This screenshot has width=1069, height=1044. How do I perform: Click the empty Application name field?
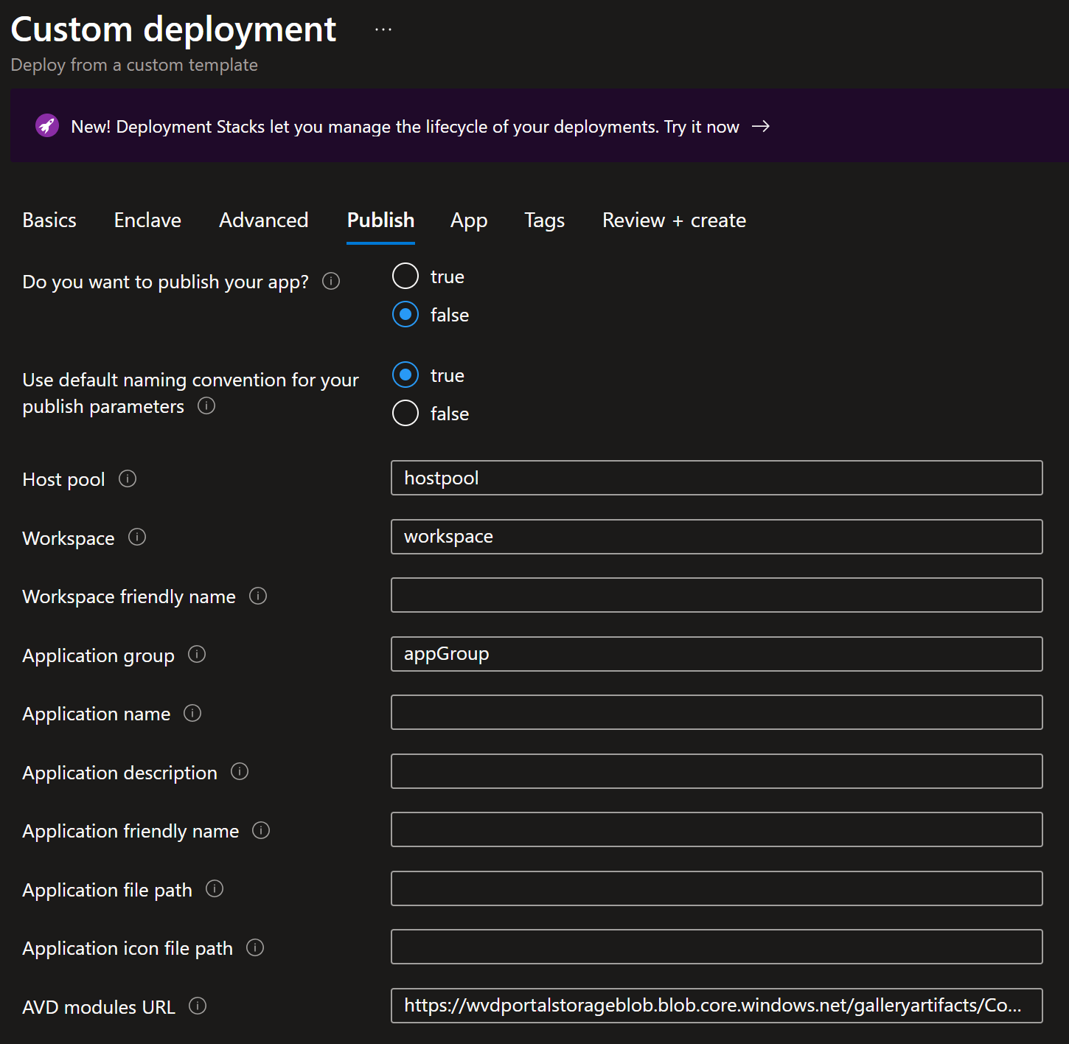(x=717, y=712)
